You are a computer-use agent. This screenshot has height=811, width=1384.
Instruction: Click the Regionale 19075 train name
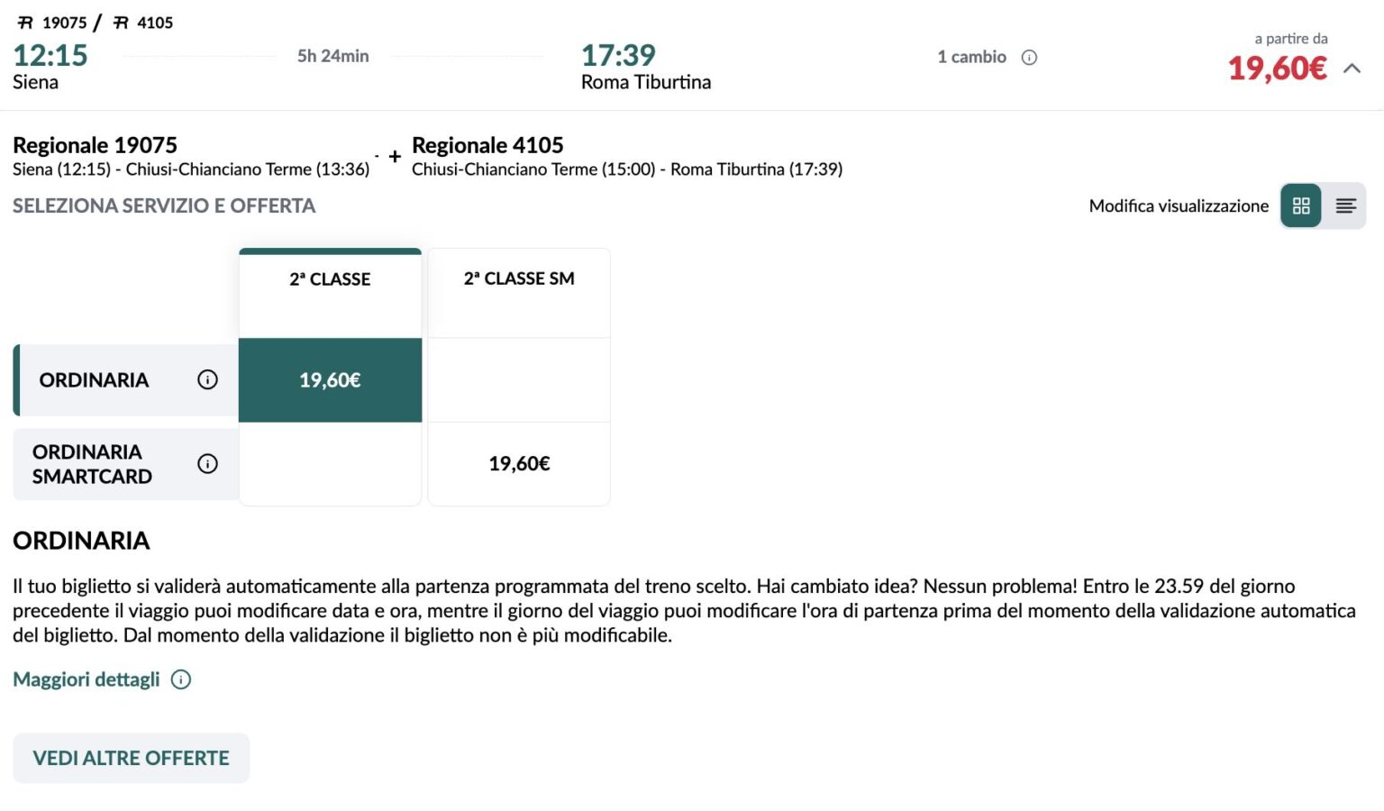click(95, 144)
